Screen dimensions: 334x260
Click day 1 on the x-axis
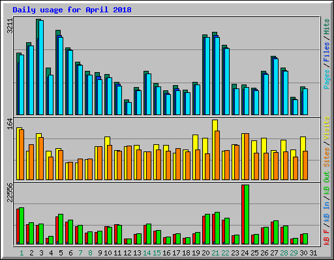pos(22,253)
